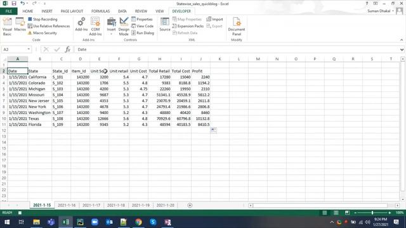Viewport: 406px width, 228px height.
Task: Click inside the formula bar showing Date
Action: coord(237,49)
